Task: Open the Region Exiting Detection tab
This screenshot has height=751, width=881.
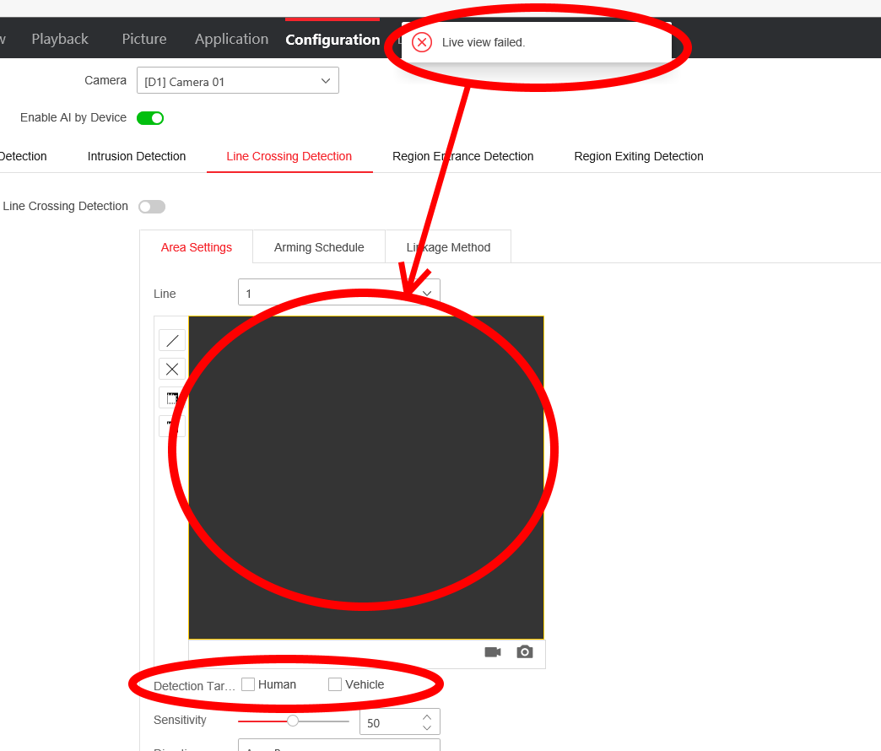Action: 638,156
